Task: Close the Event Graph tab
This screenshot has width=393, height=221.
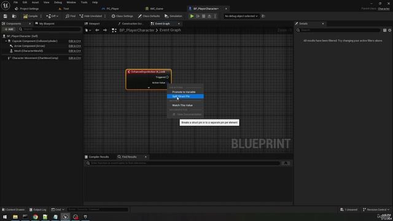Action: [x=179, y=23]
